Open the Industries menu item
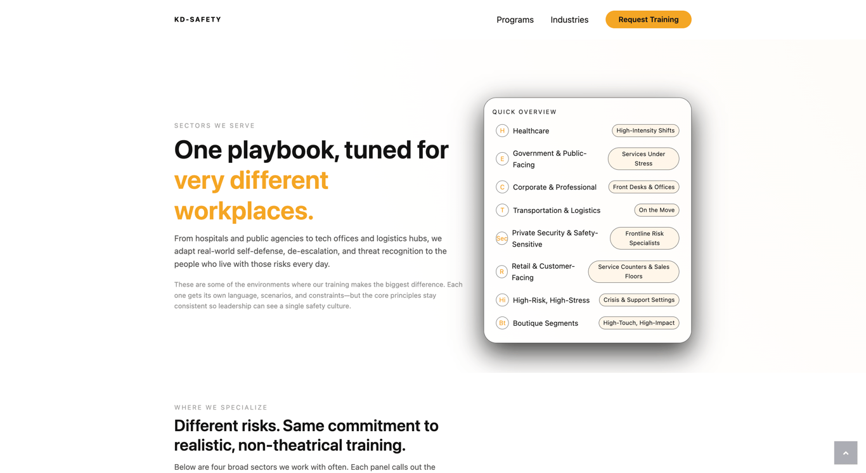Screen dimensions: 866x473 tap(569, 20)
